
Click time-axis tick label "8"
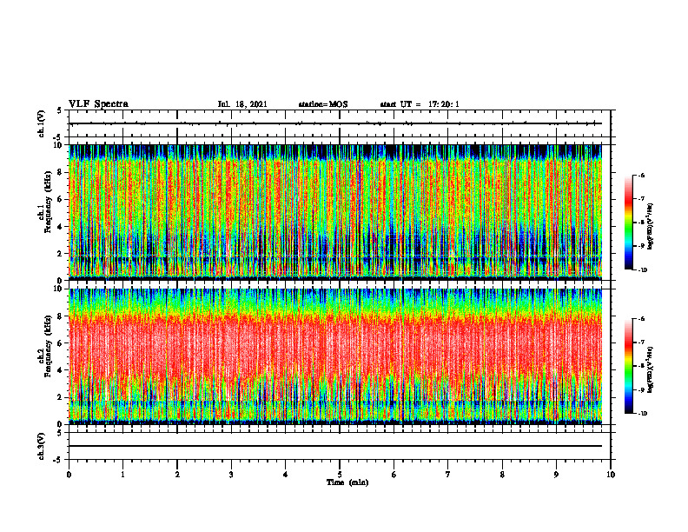[x=502, y=475]
